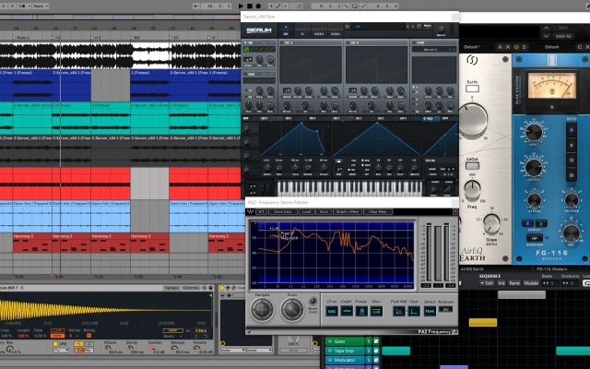Screen dimensions: 590x369
Task: Click the FG-116 Input knob
Action: click(x=534, y=133)
